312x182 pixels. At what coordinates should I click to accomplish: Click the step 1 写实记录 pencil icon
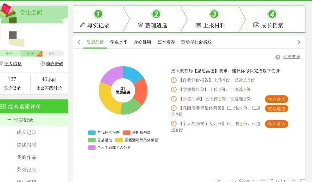[x=82, y=25]
